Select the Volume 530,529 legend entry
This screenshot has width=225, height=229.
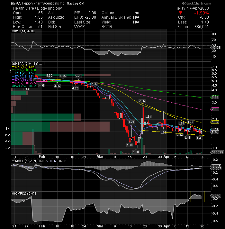(x=25, y=86)
